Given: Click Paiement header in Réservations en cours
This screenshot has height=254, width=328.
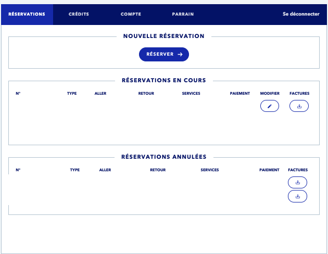Looking at the screenshot, I should tap(240, 94).
